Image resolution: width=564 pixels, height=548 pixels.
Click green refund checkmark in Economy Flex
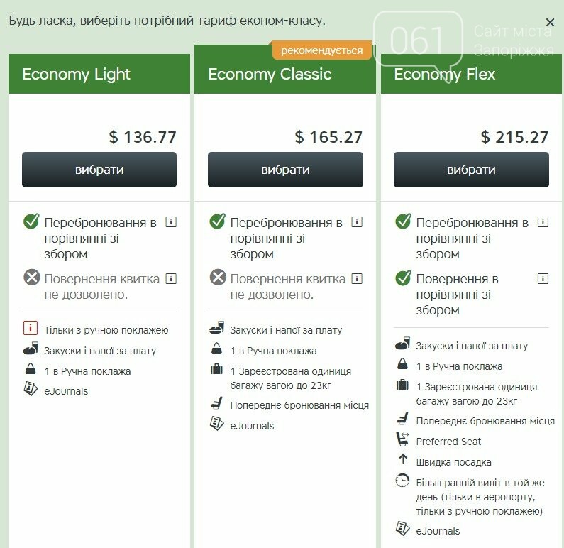click(x=403, y=278)
